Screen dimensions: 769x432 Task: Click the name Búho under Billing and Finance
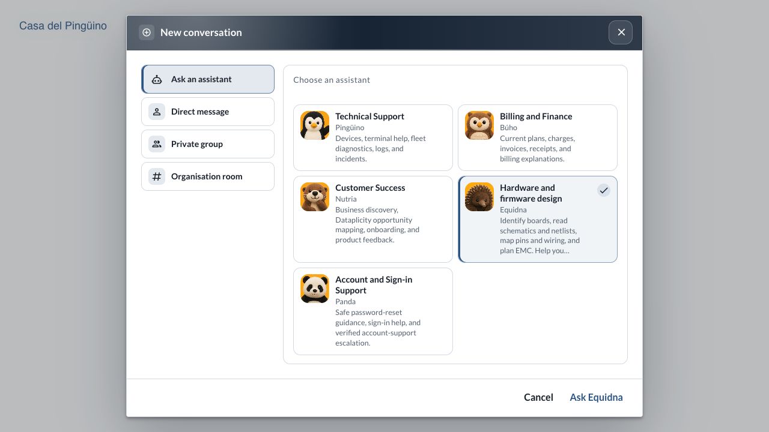tap(508, 128)
